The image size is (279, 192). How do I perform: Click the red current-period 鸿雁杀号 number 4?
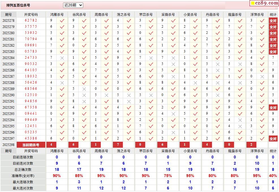[51, 145]
